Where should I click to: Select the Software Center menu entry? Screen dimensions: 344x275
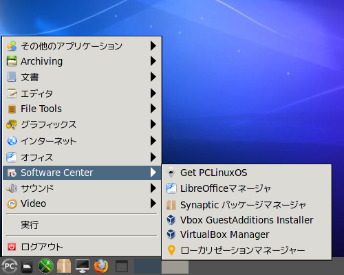pyautogui.click(x=82, y=173)
